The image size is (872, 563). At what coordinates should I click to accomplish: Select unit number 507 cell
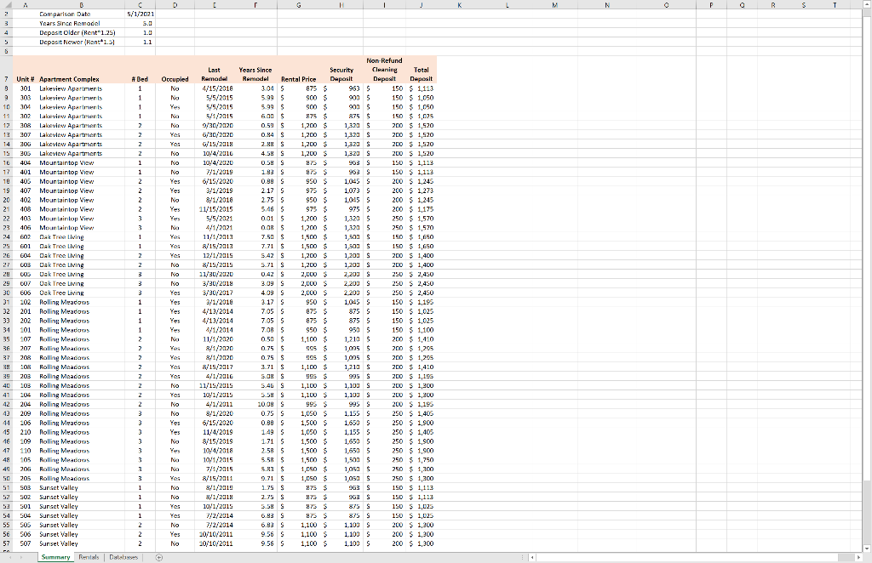point(26,543)
